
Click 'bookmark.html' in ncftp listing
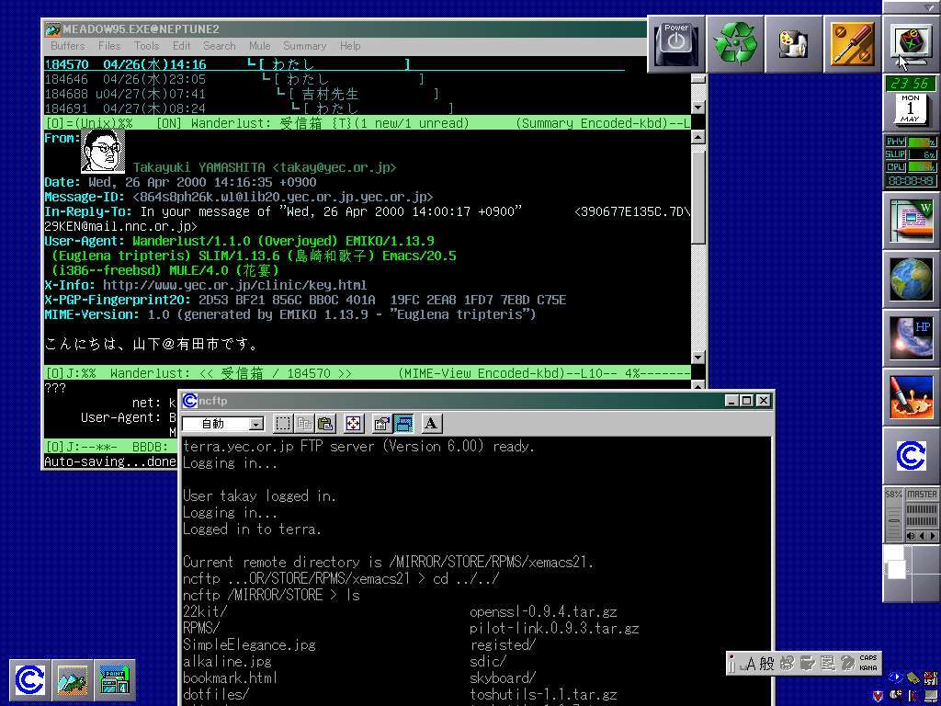click(231, 678)
